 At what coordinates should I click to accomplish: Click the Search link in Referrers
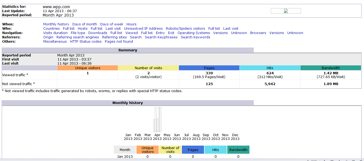136,37
